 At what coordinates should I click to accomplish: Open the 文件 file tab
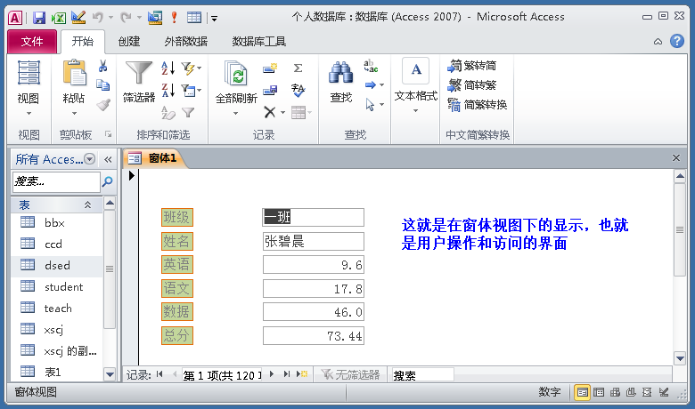pos(32,42)
